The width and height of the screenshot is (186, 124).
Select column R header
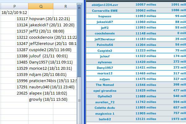(65, 6)
